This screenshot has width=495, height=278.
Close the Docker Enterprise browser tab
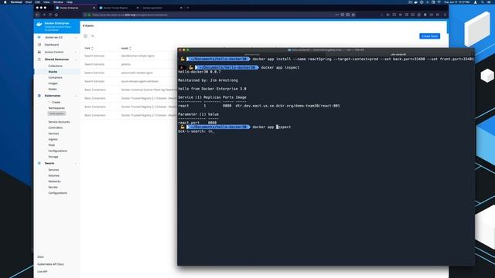point(94,8)
